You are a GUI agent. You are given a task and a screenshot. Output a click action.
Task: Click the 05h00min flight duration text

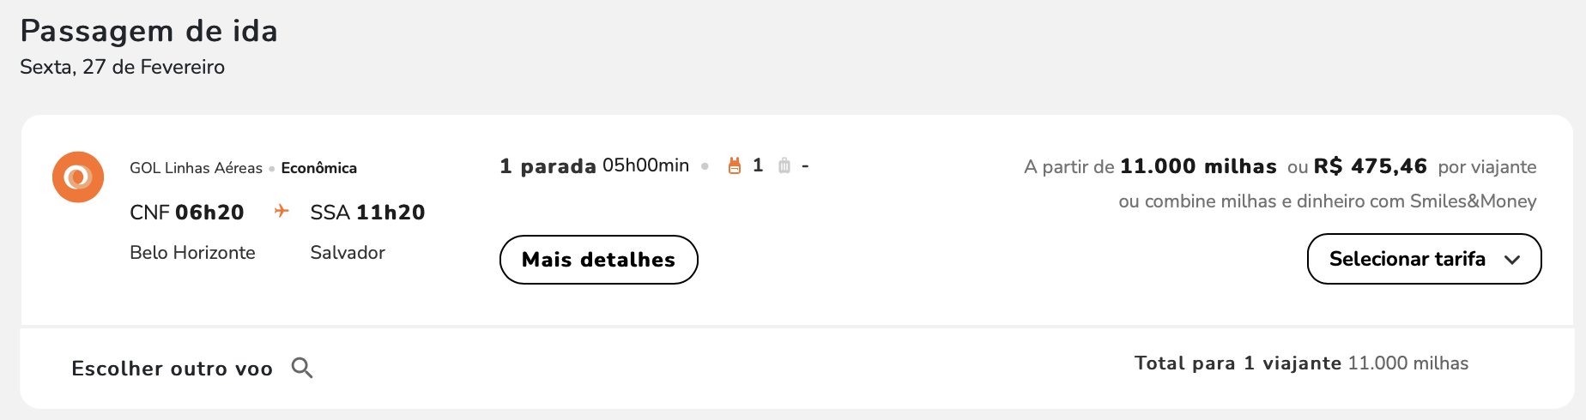(645, 165)
